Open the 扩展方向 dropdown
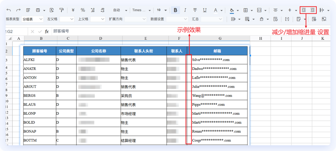Image resolution: width=336 pixels, height=151 pixels. point(136,19)
